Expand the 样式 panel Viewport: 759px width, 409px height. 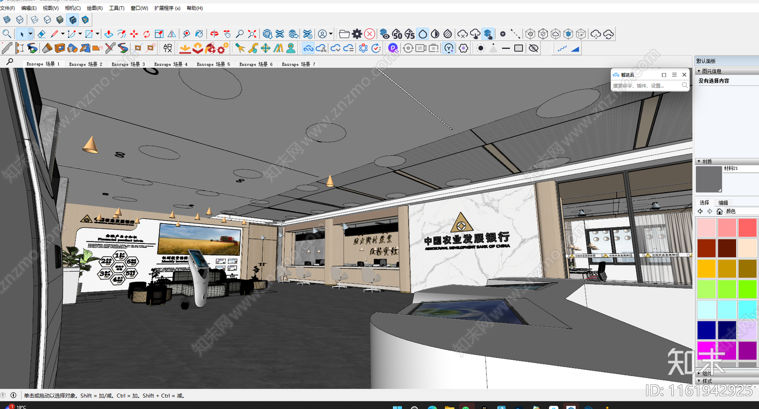click(699, 381)
